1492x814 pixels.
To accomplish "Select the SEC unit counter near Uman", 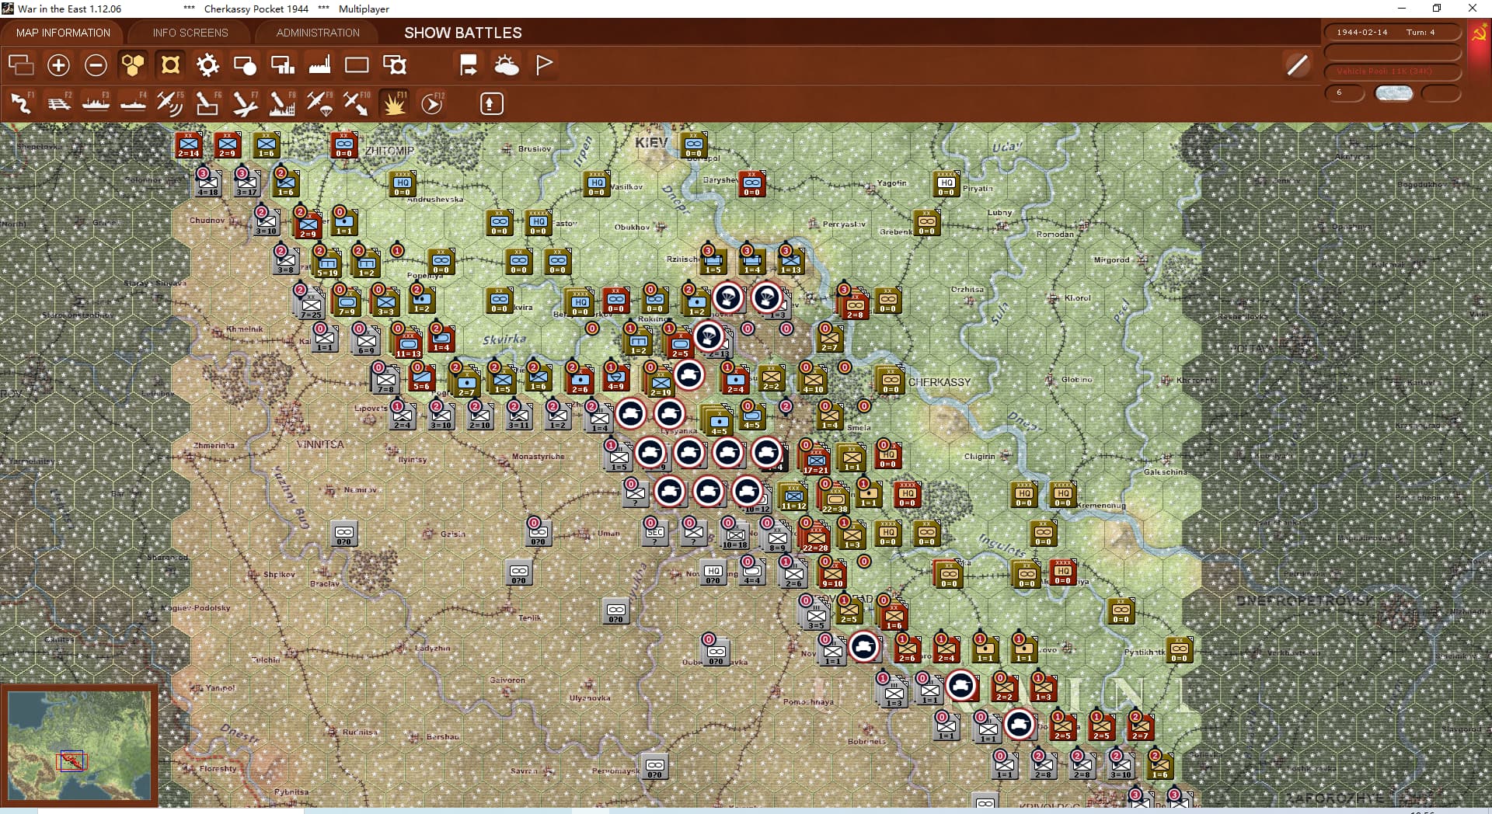I will pos(655,533).
